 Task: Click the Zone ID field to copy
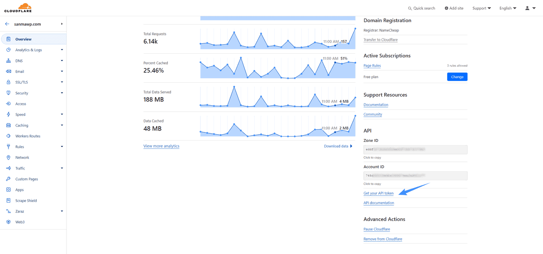[415, 149]
